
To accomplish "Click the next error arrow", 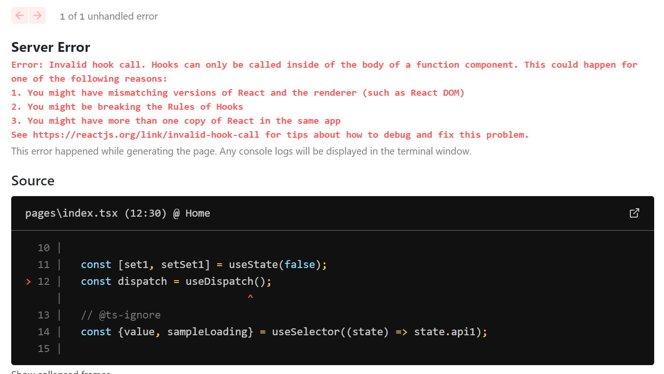I will [37, 15].
